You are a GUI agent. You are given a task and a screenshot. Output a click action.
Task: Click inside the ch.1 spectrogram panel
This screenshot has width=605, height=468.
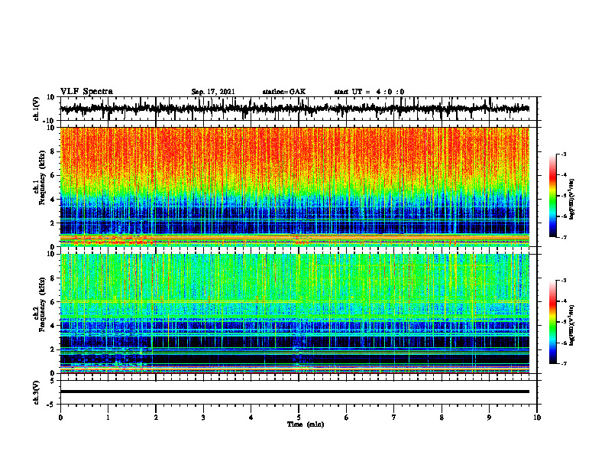[294, 187]
